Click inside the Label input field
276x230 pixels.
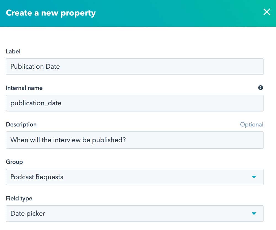[x=110, y=66]
